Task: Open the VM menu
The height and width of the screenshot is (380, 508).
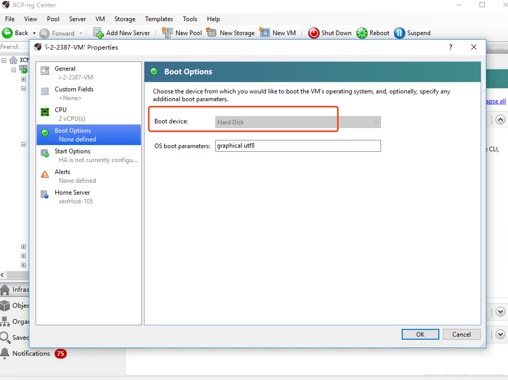Action: click(100, 19)
